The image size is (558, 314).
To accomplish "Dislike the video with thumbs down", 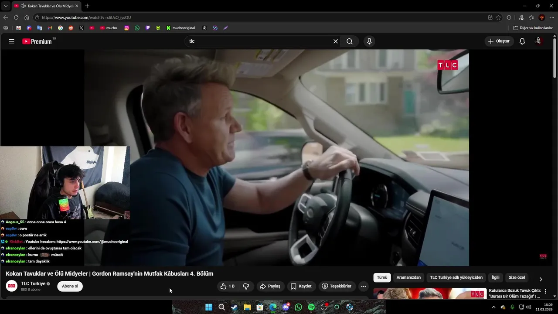I will (x=246, y=287).
